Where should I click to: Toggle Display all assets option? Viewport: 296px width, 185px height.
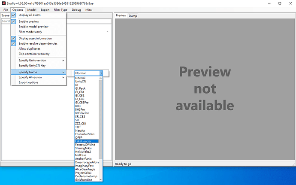39,15
